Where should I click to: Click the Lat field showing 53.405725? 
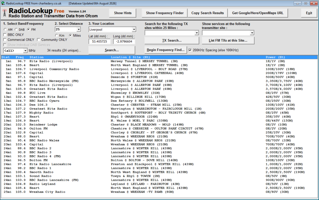coord(99,41)
